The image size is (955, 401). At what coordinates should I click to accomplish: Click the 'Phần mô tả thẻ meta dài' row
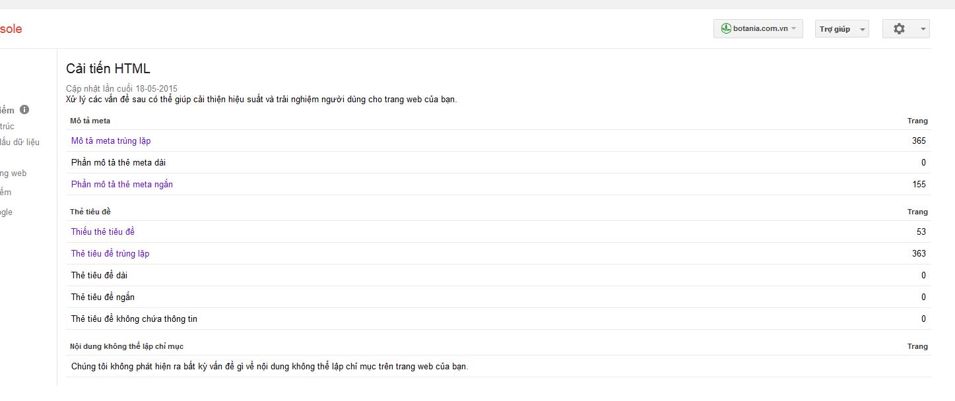point(114,162)
